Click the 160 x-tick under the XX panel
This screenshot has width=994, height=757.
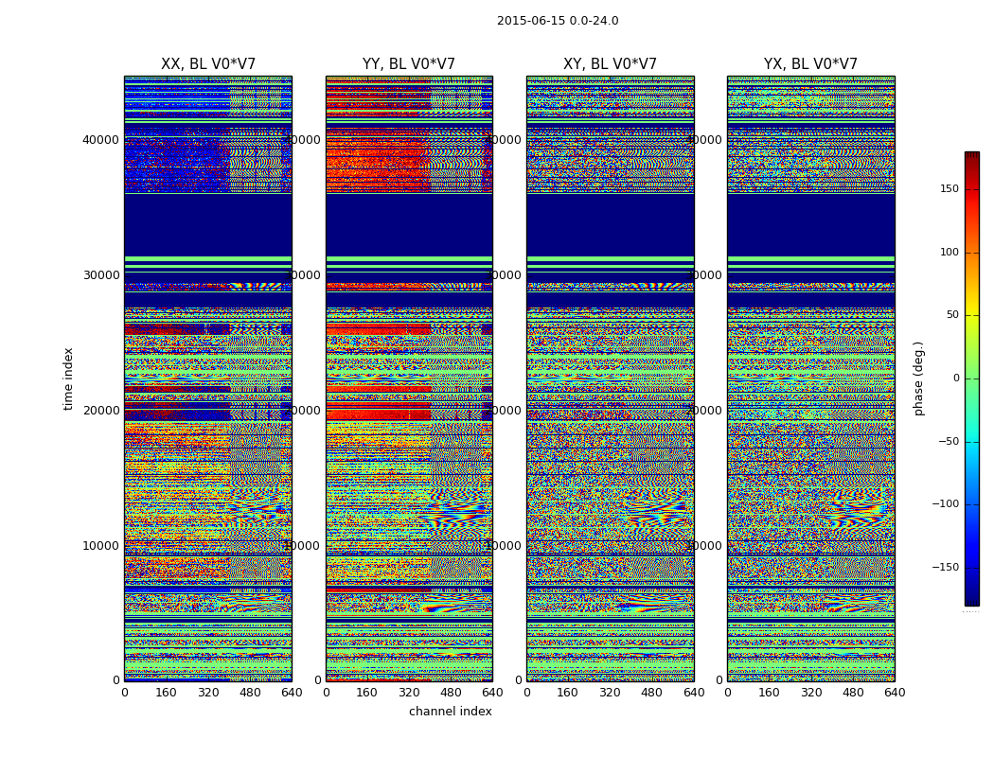[x=166, y=693]
